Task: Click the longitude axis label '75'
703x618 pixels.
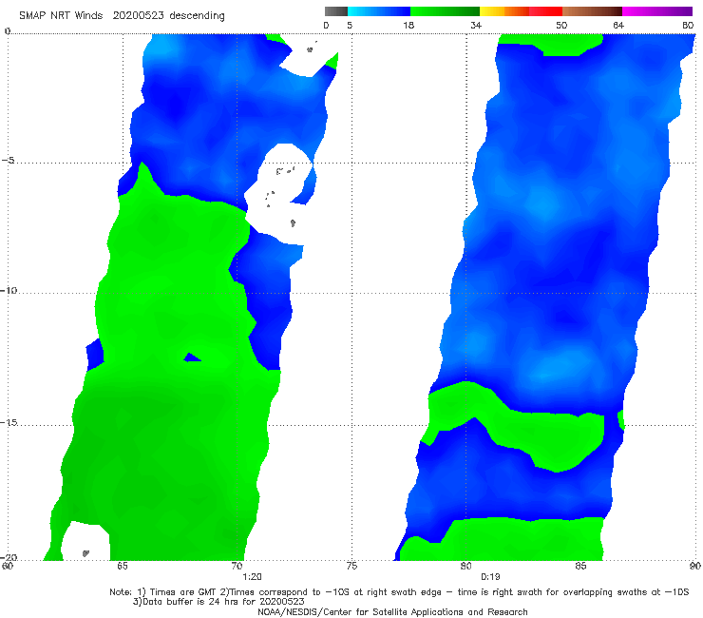Action: [351, 566]
